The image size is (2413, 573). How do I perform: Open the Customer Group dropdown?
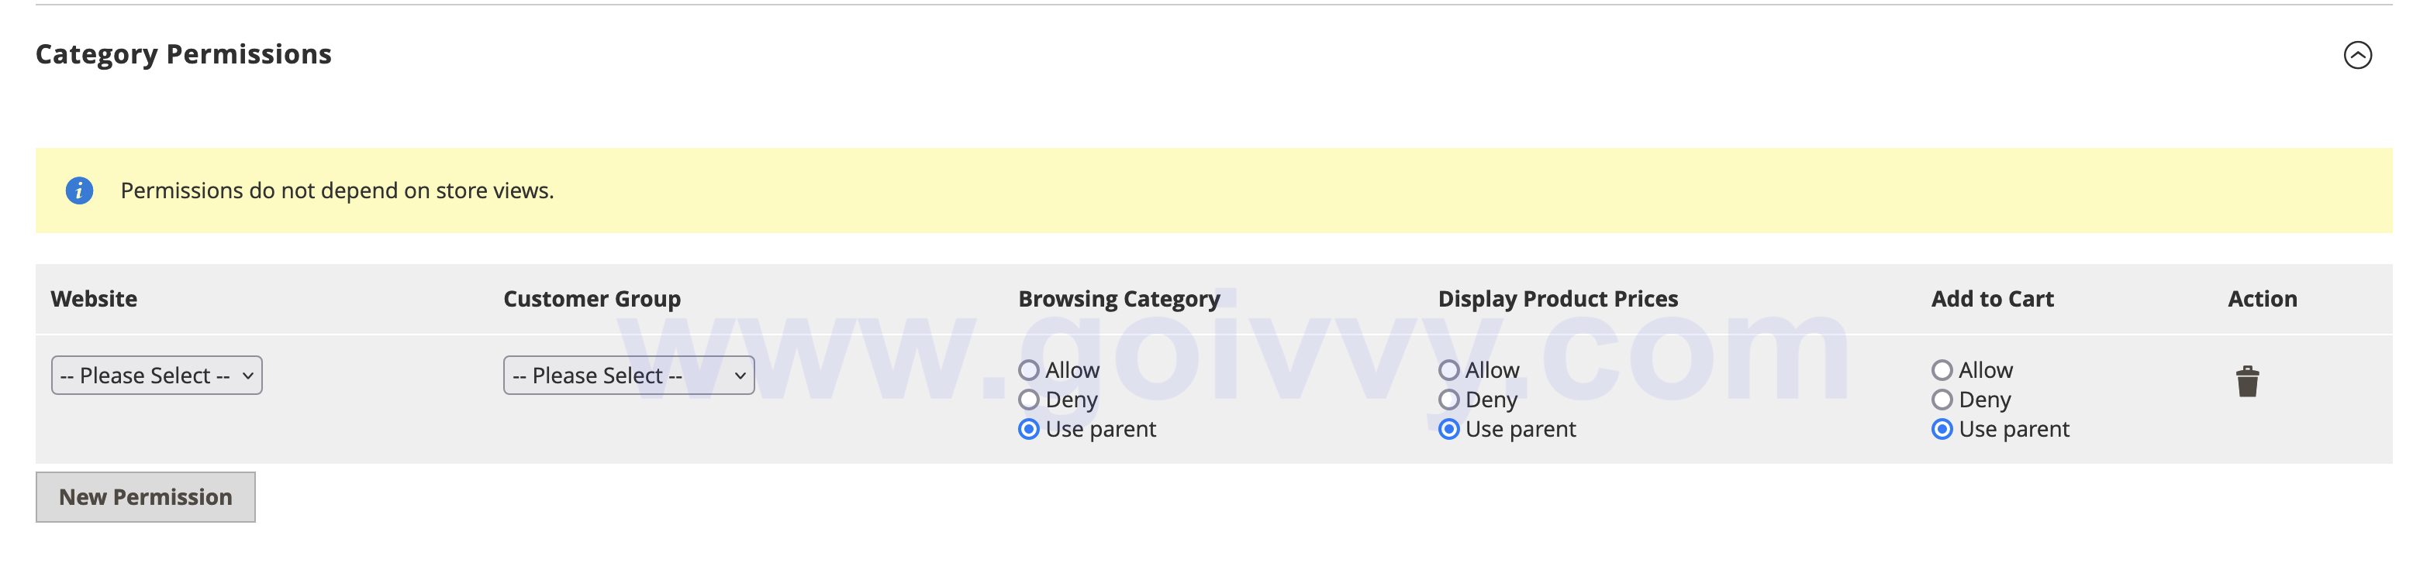(x=627, y=375)
